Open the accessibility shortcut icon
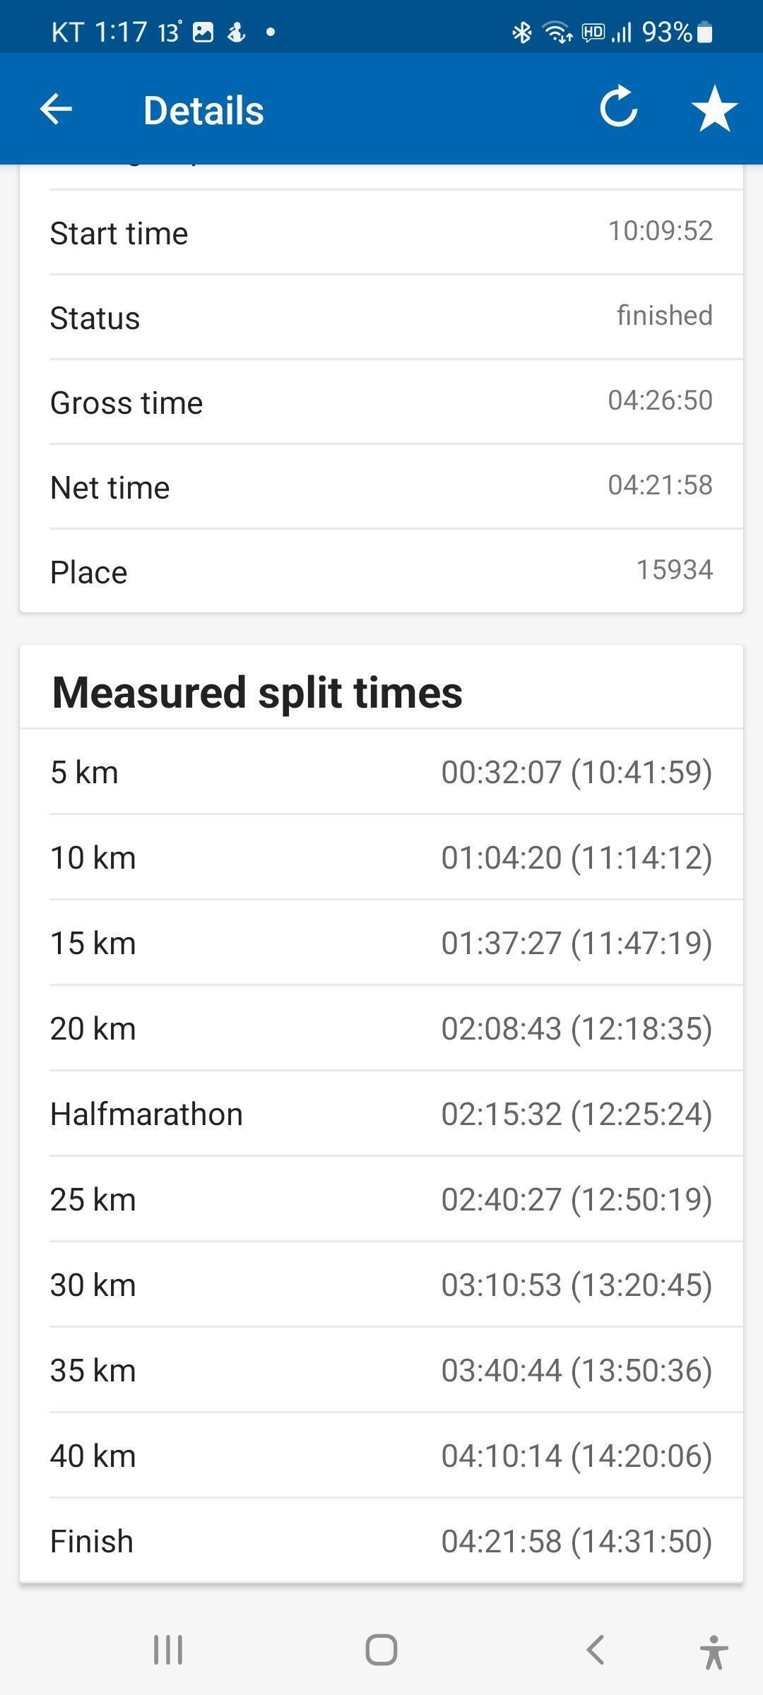 click(x=714, y=1651)
